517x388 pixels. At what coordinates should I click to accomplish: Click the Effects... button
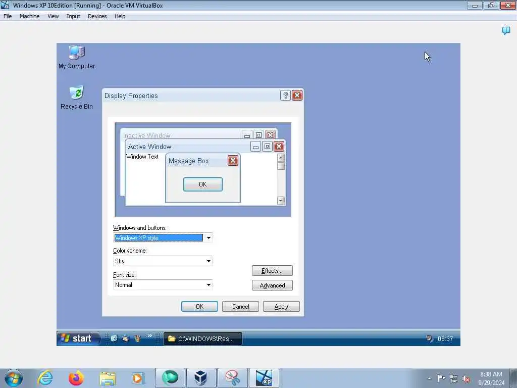[272, 271]
